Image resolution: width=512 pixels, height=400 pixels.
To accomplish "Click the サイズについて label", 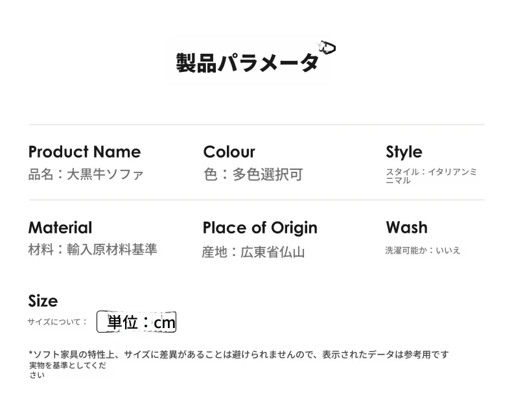I will [58, 322].
